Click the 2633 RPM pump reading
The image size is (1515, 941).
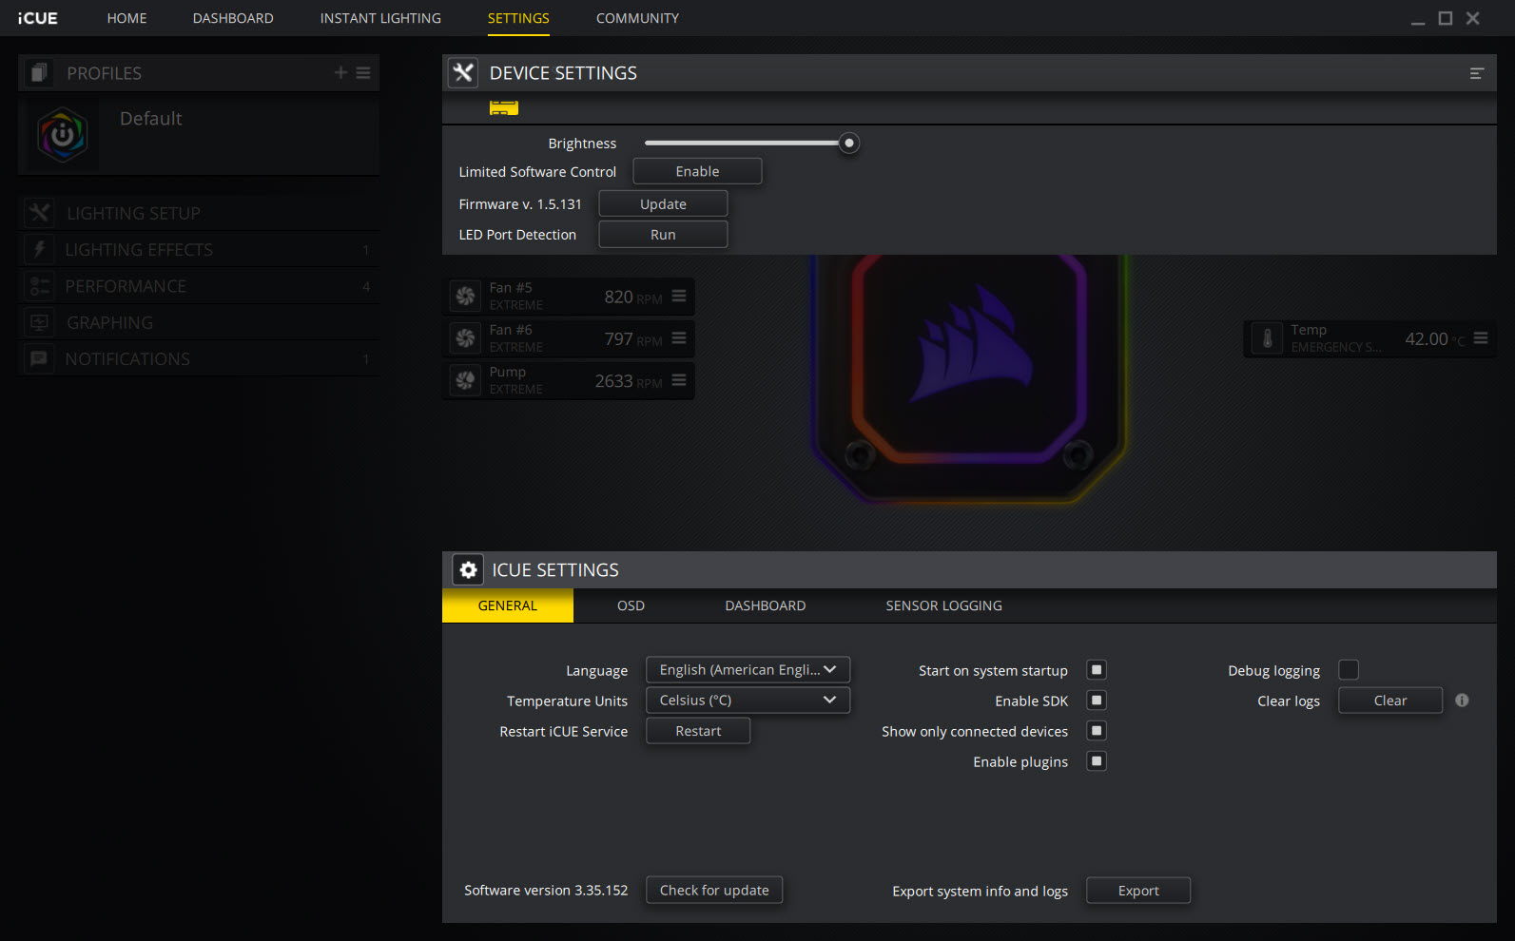point(629,381)
